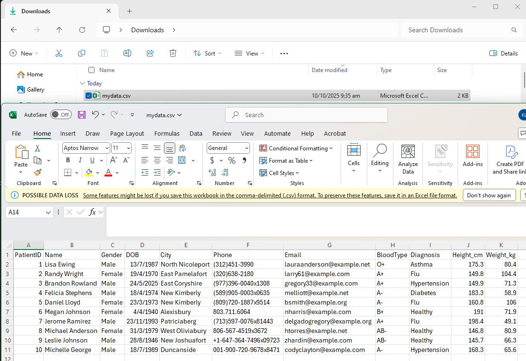Expand the number format General dropdown
526x361 pixels.
(x=247, y=148)
